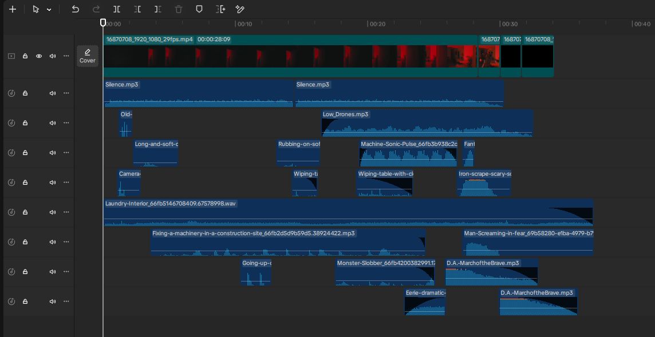Click the 00:30 mark on ruler
The height and width of the screenshot is (337, 655).
(510, 24)
